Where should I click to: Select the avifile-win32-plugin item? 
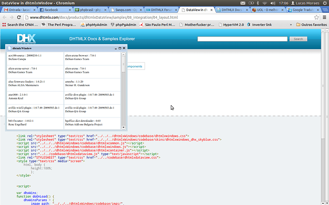point(35,111)
